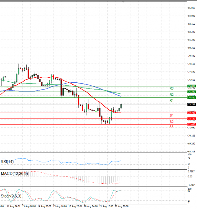Select the R3 label on the chart
197x209 pixels.
(x=171, y=88)
